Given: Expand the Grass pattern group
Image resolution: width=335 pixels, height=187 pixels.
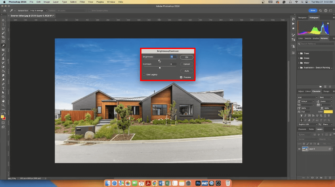Looking at the screenshot, I should point(299,58).
